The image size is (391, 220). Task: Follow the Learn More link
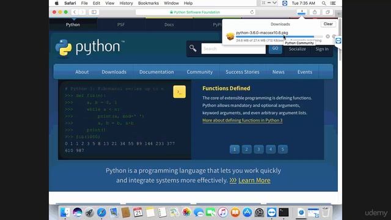pos(254,180)
